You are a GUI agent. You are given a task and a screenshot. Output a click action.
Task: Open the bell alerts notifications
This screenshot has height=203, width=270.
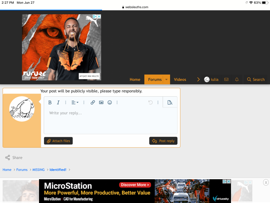point(237,79)
